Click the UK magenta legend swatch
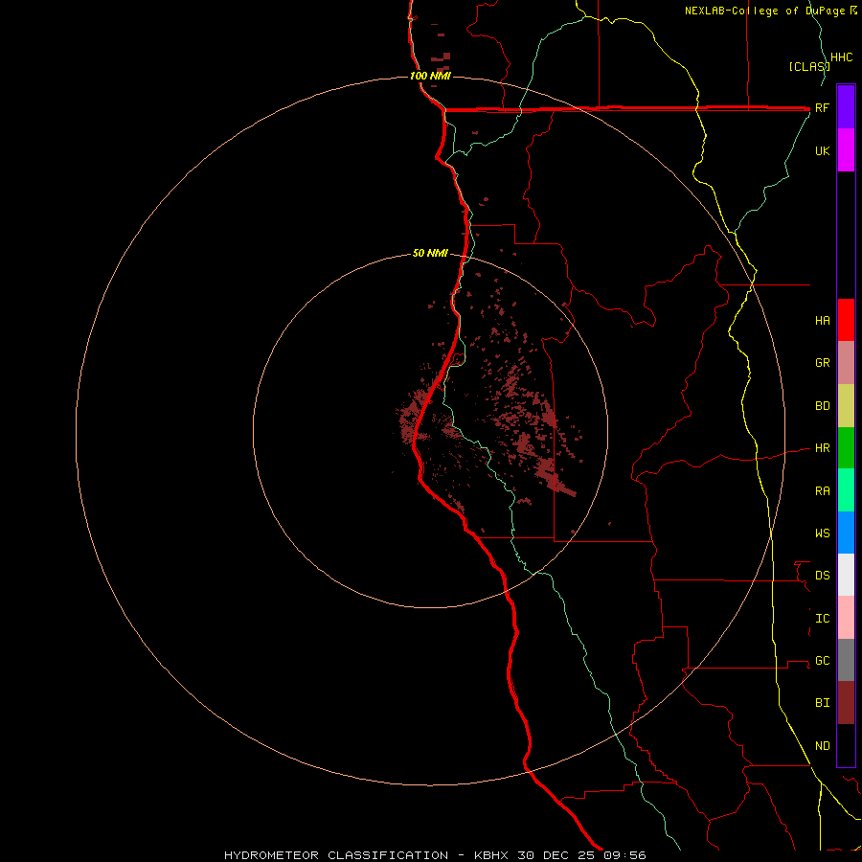Image resolution: width=862 pixels, height=862 pixels. (x=846, y=150)
